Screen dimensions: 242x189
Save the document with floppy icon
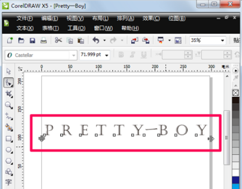[x=33, y=41]
